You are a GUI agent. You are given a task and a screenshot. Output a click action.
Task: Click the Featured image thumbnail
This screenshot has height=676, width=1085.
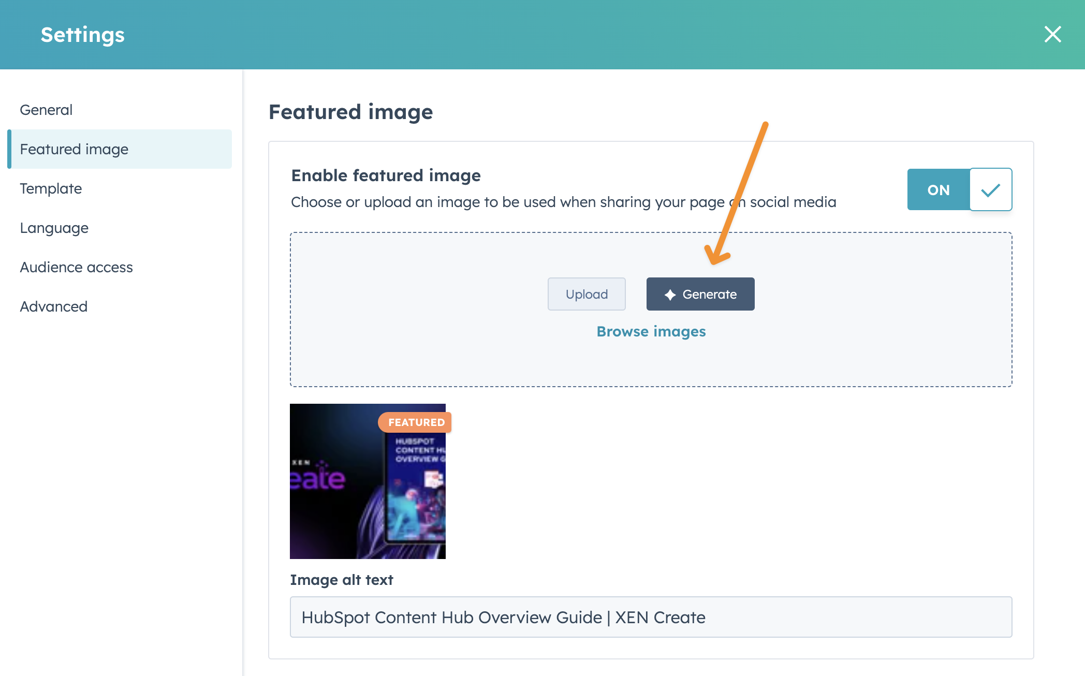point(369,480)
